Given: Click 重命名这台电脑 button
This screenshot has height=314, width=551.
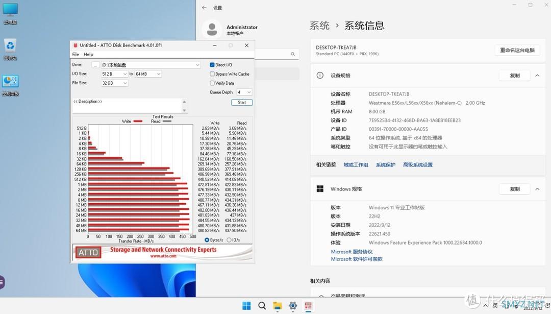Looking at the screenshot, I should 517,50.
